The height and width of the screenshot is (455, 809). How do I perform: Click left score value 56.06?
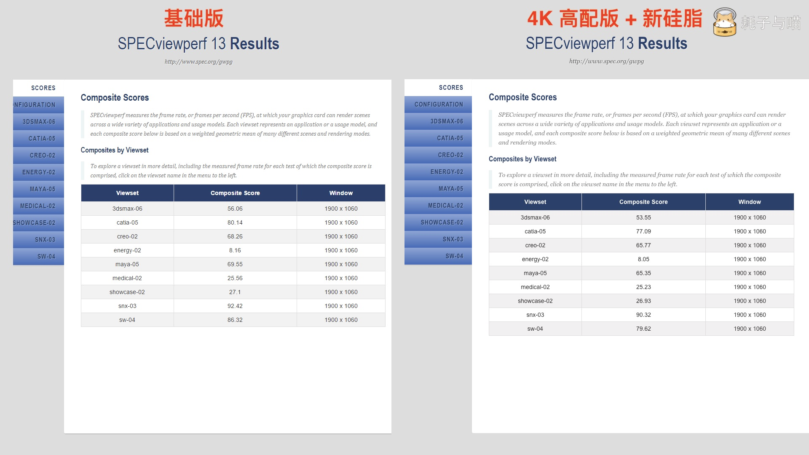[235, 209]
